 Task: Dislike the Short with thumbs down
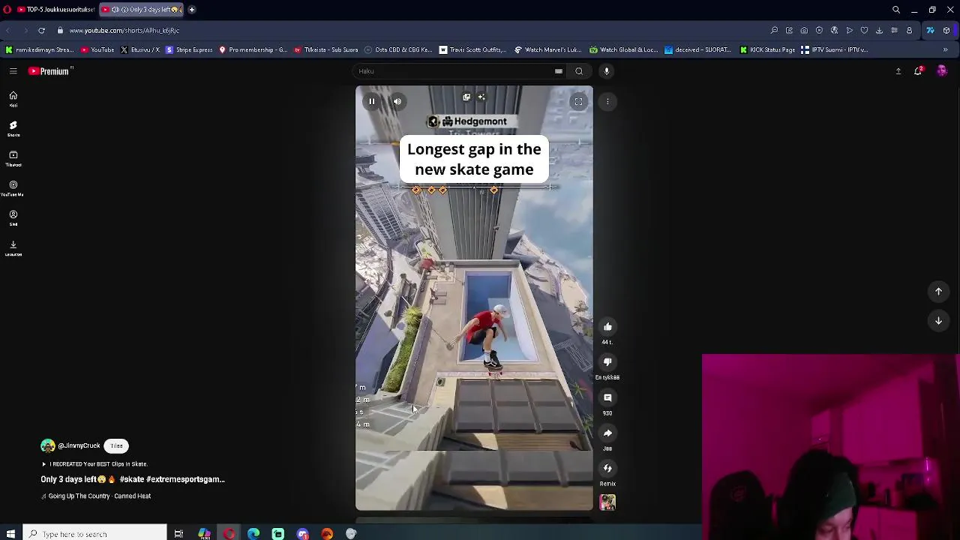(x=607, y=361)
